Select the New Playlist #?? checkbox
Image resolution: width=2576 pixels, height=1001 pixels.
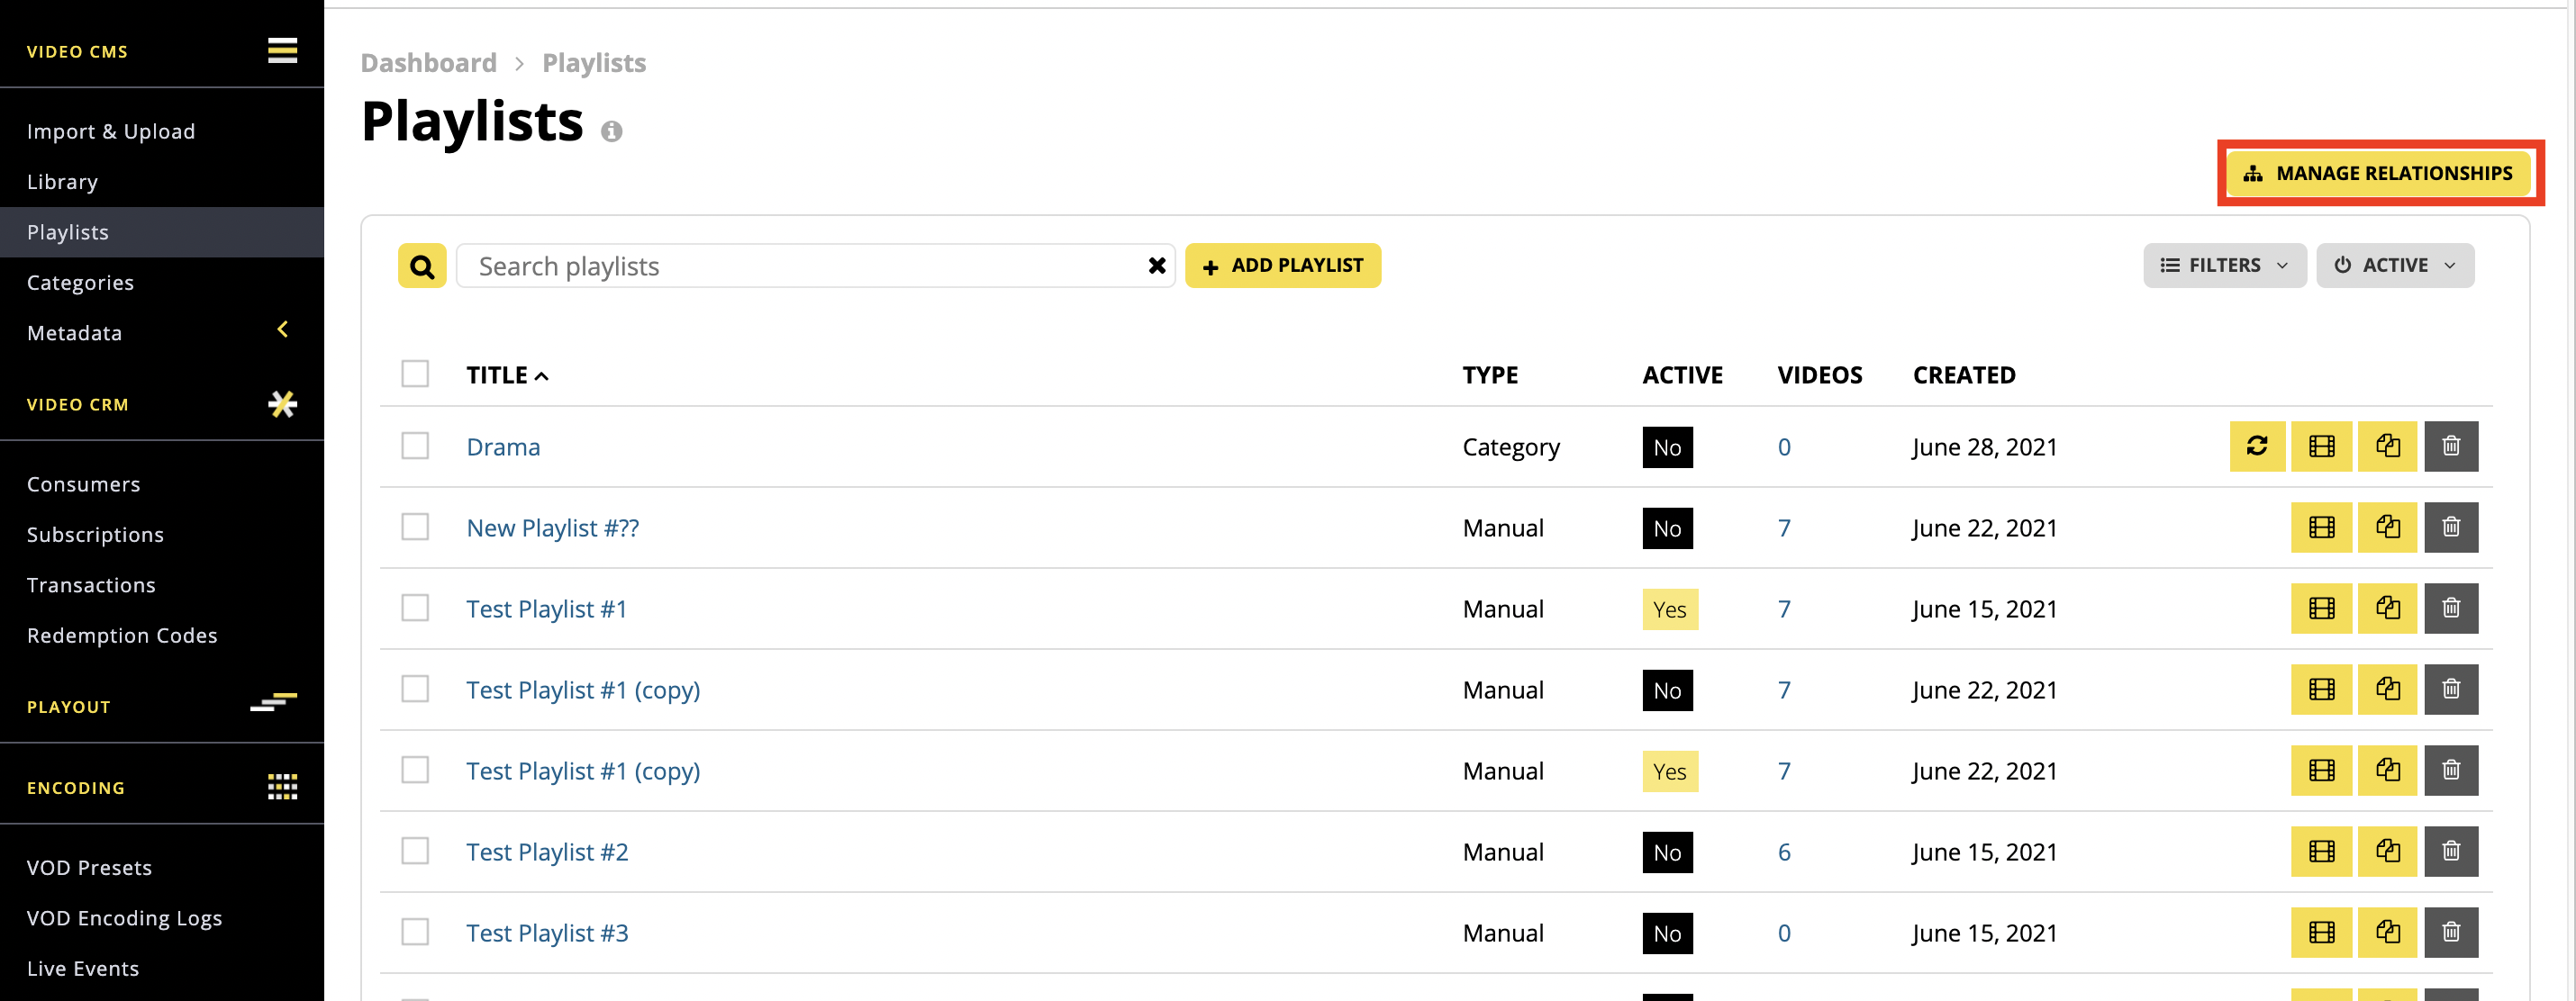(415, 527)
